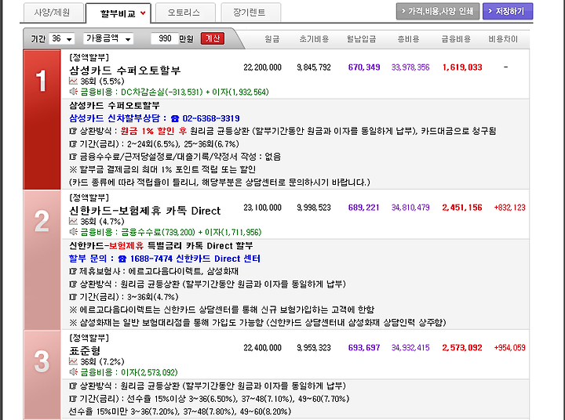This screenshot has width=565, height=420.
Task: Click the 저장하기 button
Action: 508,11
